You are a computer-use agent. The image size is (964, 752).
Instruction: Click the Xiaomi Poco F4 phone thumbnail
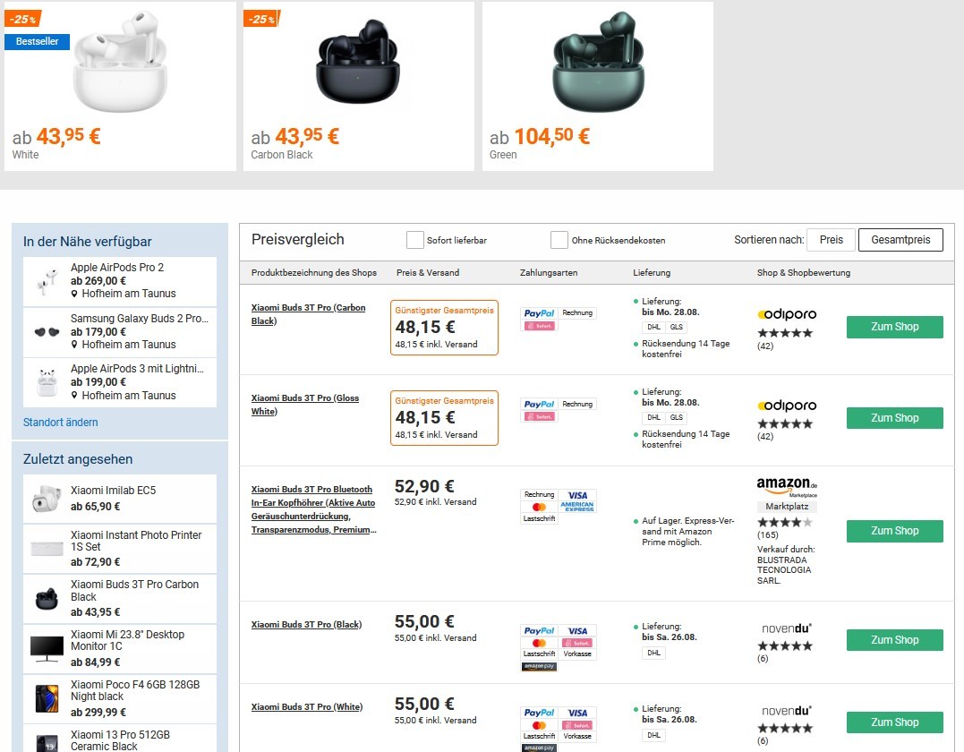[x=47, y=699]
